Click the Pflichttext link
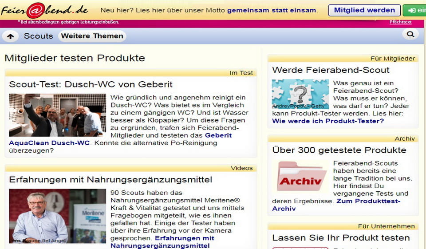Image resolution: width=426 pixels, height=249 pixels. pyautogui.click(x=400, y=22)
